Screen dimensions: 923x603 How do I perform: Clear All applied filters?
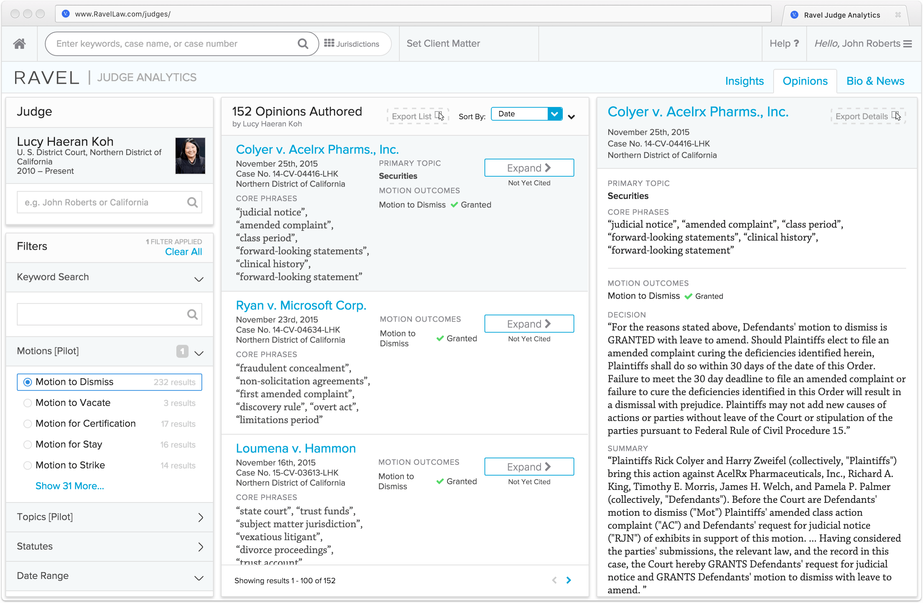[184, 252]
